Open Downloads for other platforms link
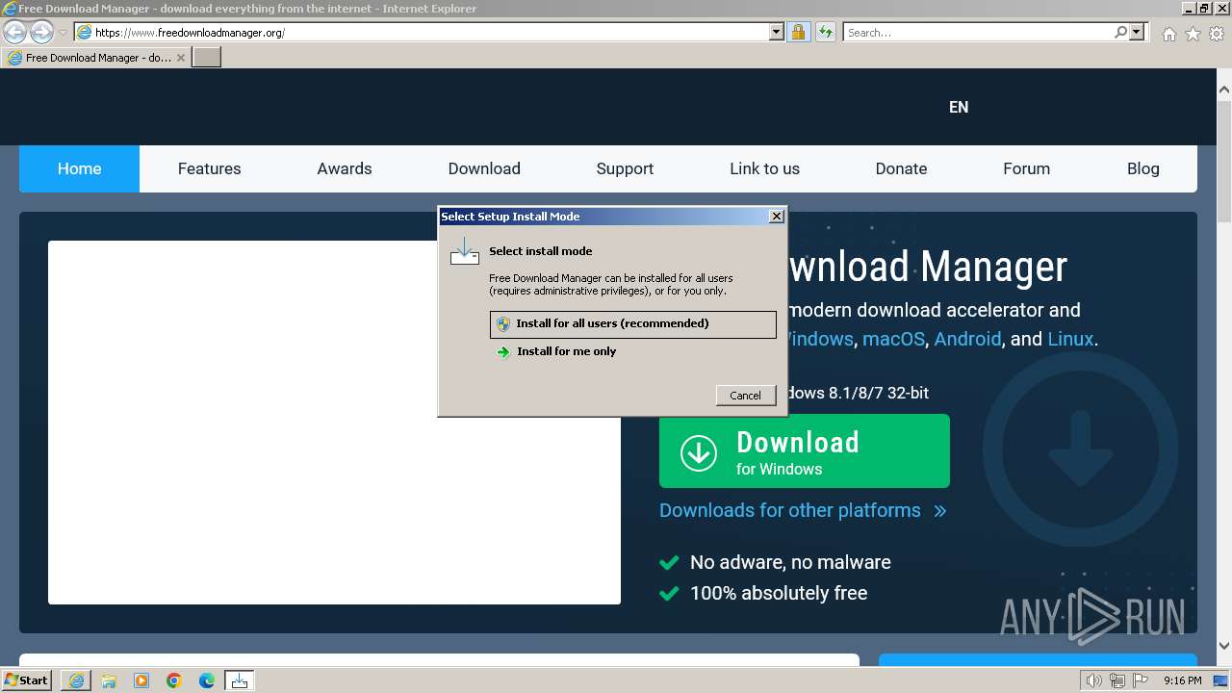This screenshot has height=693, width=1232. pyautogui.click(x=803, y=510)
